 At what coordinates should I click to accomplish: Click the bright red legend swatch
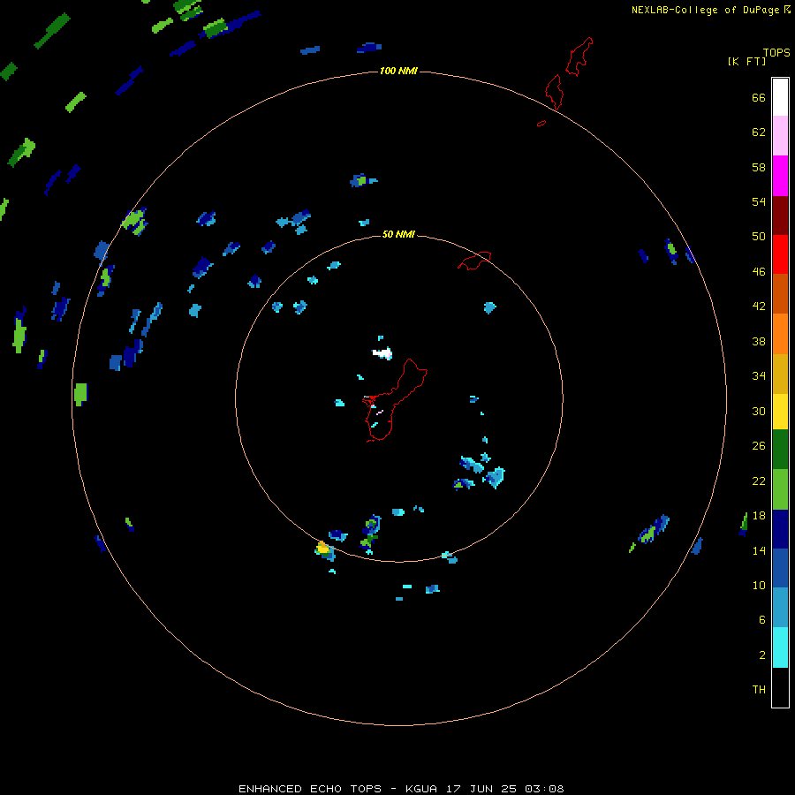click(x=780, y=254)
